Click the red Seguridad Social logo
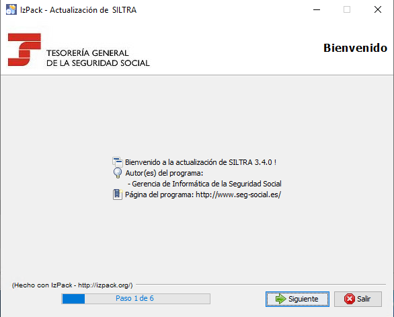The image size is (394, 317). click(24, 50)
